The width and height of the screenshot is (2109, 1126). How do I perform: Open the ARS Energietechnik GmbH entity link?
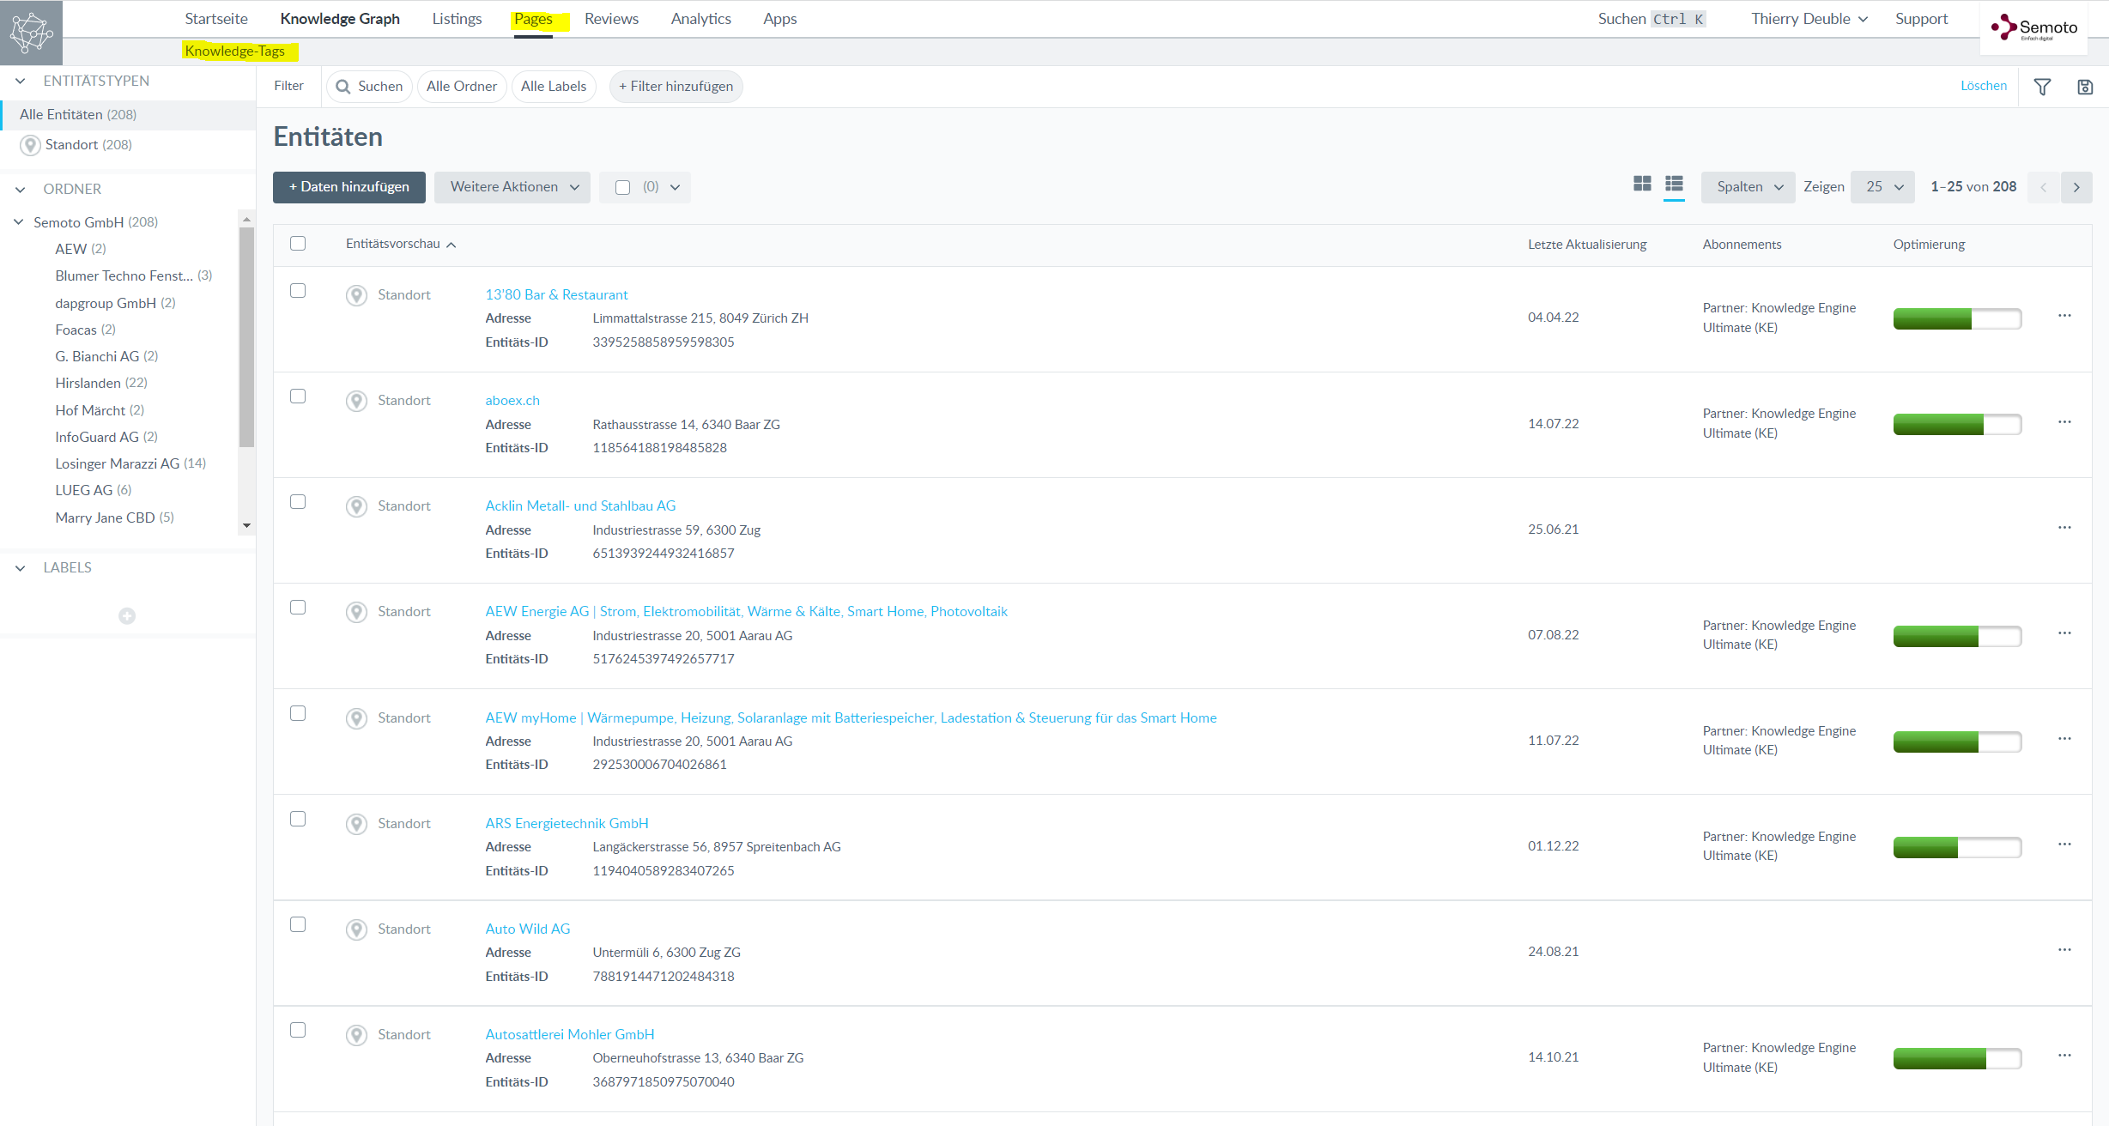click(567, 823)
